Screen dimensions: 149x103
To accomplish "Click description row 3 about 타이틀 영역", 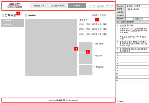I will point(132,50).
